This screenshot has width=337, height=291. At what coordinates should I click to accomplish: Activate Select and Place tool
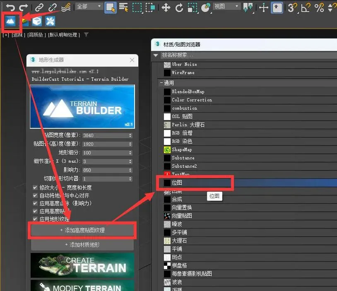point(206,7)
